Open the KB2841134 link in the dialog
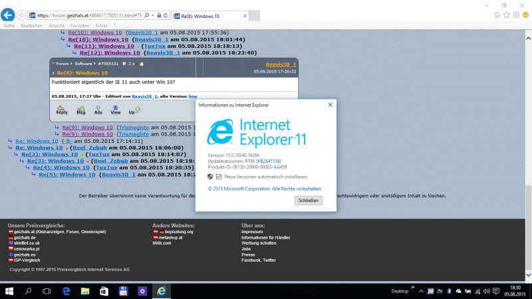532x299 pixels. (x=269, y=161)
